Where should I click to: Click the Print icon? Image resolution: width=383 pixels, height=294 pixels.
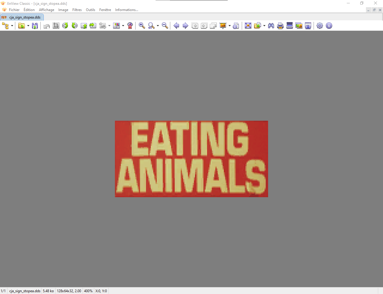280,26
